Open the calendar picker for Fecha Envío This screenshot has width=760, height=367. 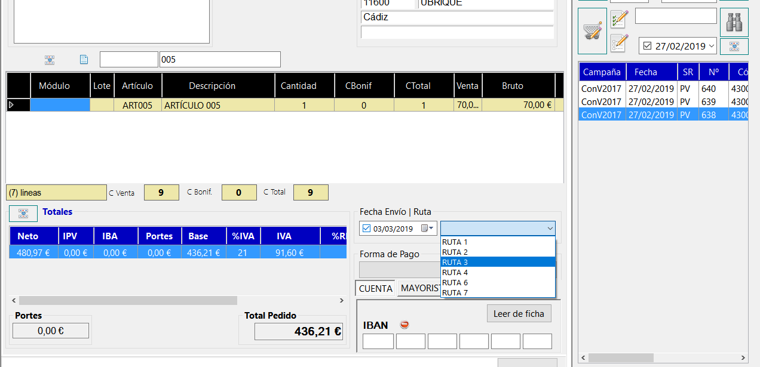click(x=428, y=229)
